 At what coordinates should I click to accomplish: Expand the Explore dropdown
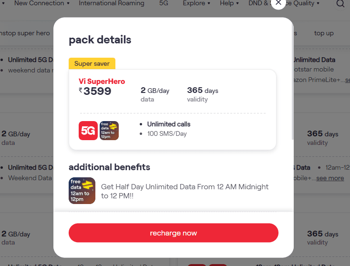[x=197, y=3]
